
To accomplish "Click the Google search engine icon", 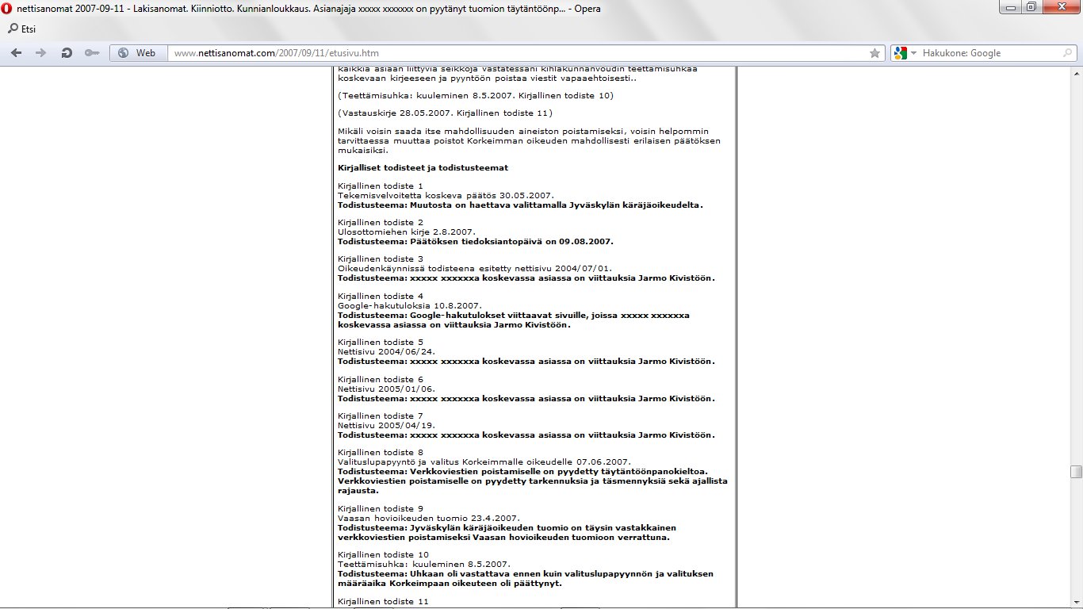I will [x=900, y=53].
